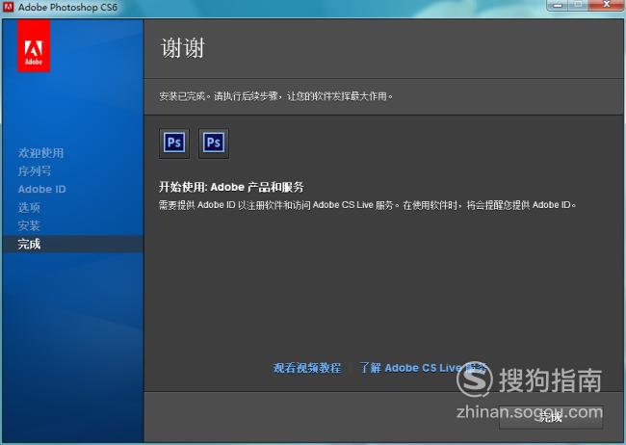This screenshot has width=626, height=445.
Task: Select the 安装 step in the sidebar
Action: pos(29,225)
